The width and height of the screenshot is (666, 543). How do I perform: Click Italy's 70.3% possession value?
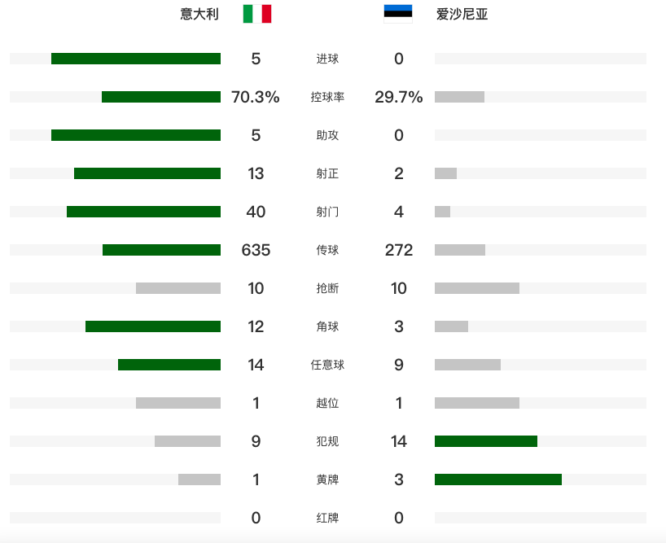[x=256, y=97]
